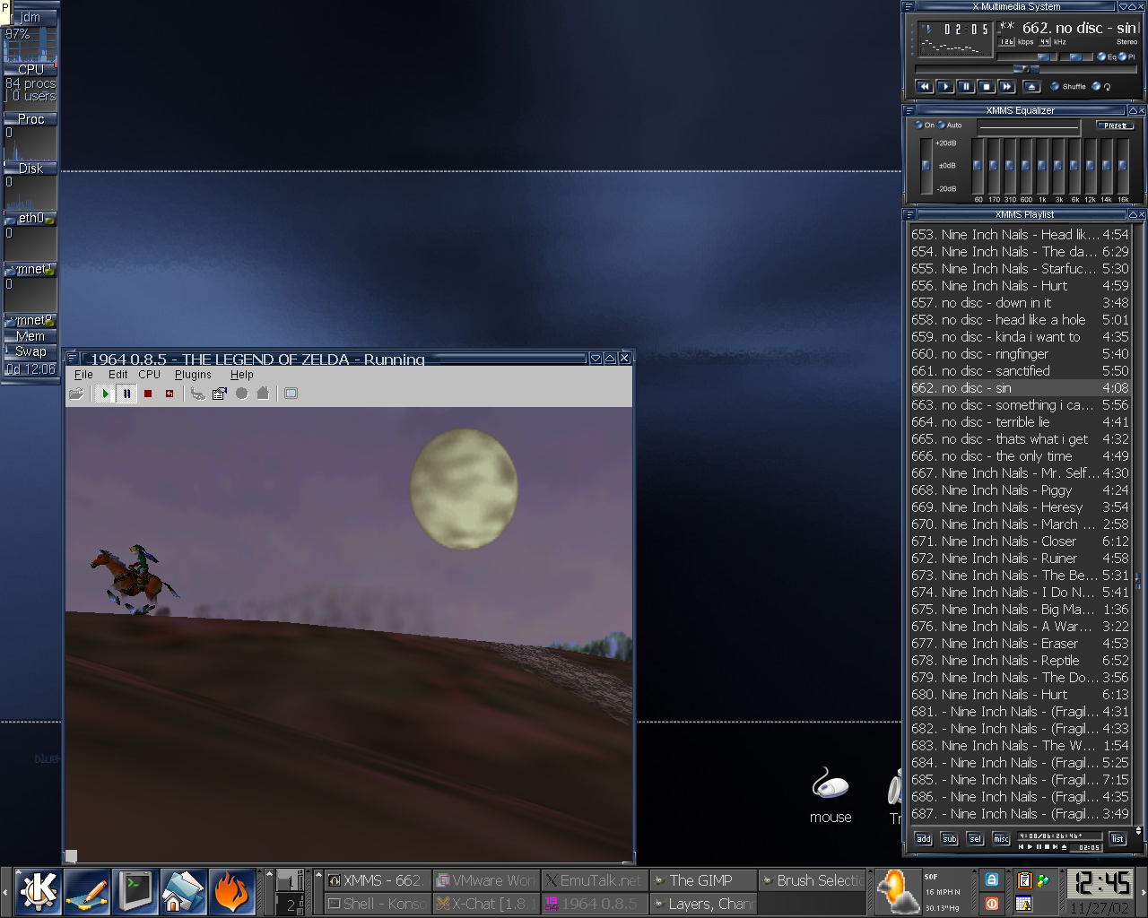Toggle the repeat button in XMMS
Viewport: 1148px width, 918px height.
coord(1101,87)
